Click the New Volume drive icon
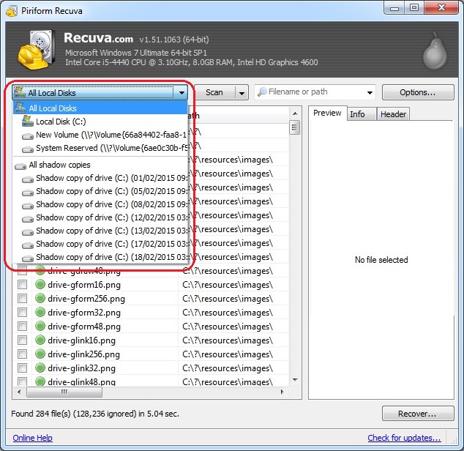The width and height of the screenshot is (464, 451). (x=28, y=136)
